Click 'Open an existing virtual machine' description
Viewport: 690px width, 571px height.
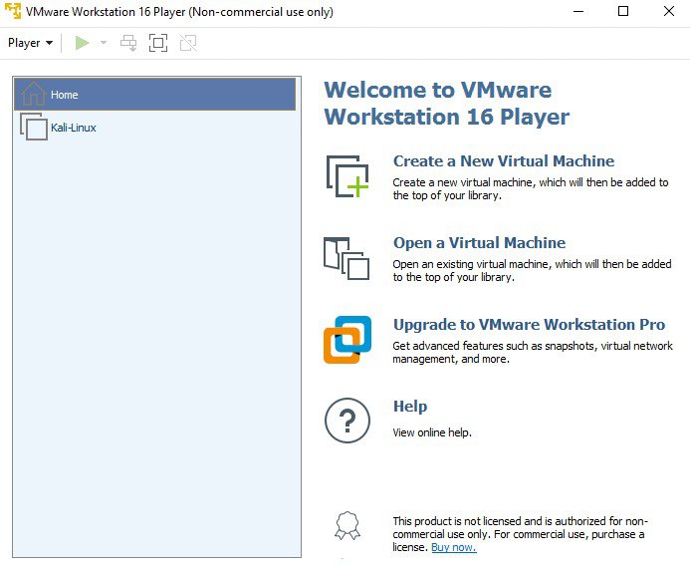pyautogui.click(x=532, y=270)
